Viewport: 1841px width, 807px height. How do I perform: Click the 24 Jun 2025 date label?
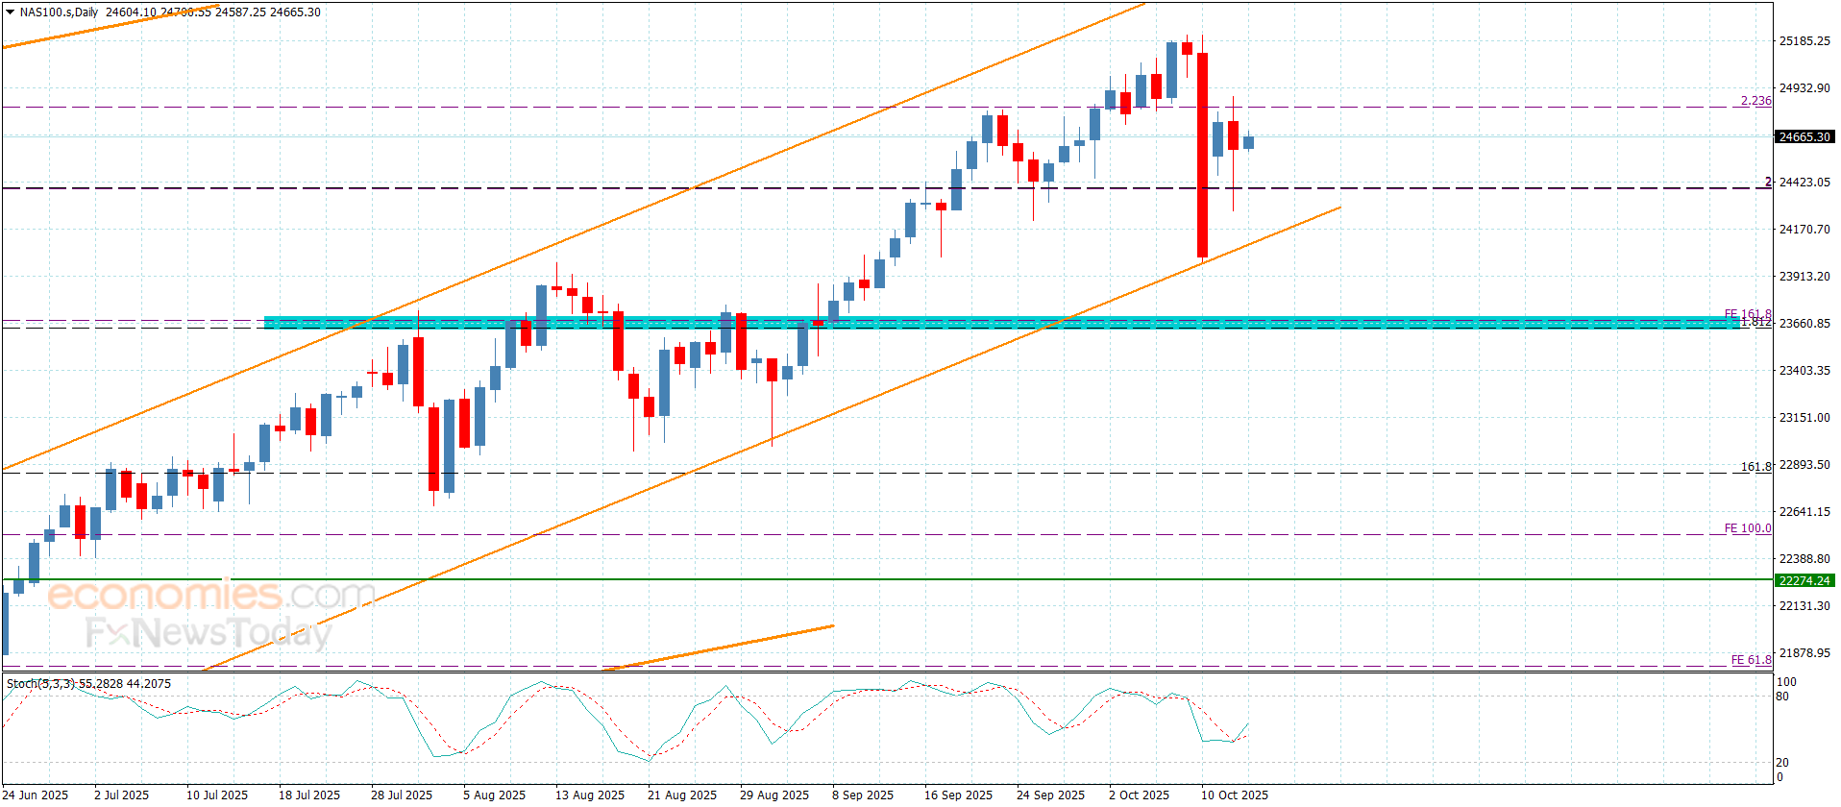tap(35, 795)
